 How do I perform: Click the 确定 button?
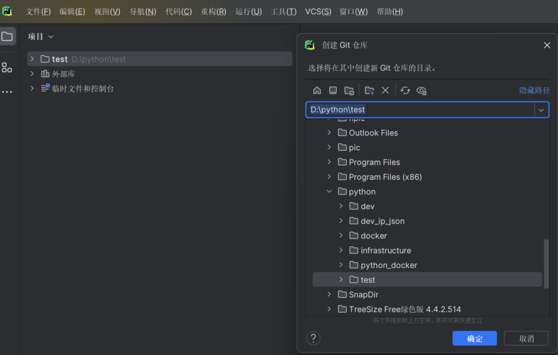click(475, 339)
